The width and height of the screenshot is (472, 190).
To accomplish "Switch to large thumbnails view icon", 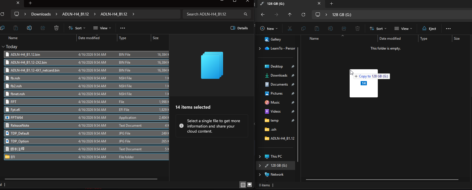I will coord(250,185).
